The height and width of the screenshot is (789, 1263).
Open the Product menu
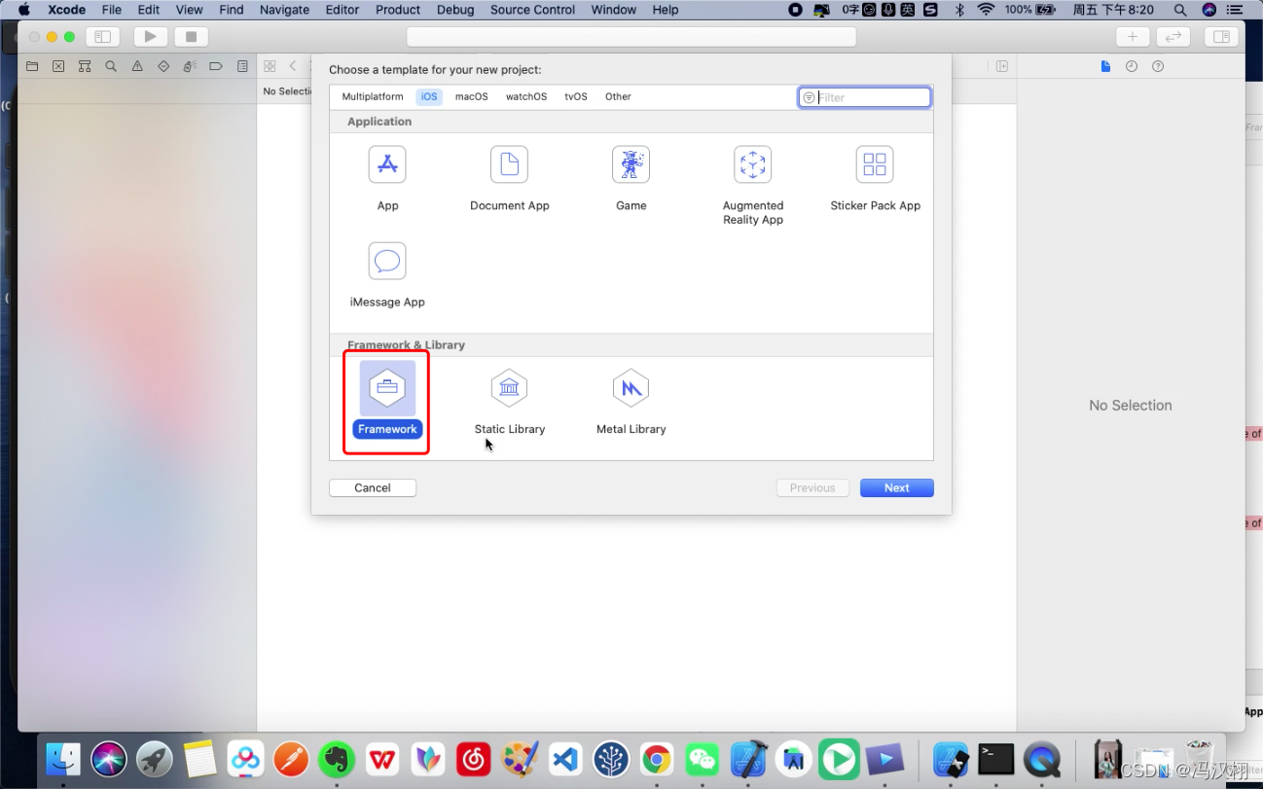[x=398, y=10]
